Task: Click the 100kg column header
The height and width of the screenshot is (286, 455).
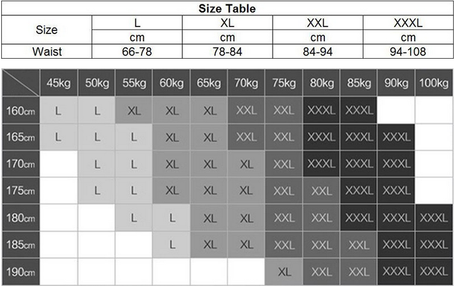Action: tap(434, 83)
